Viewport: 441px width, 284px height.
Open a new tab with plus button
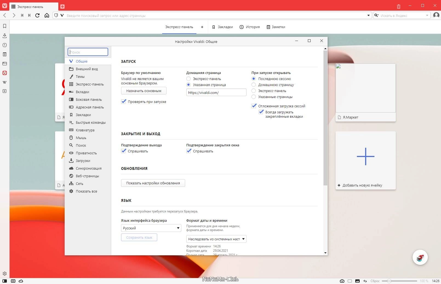click(62, 6)
